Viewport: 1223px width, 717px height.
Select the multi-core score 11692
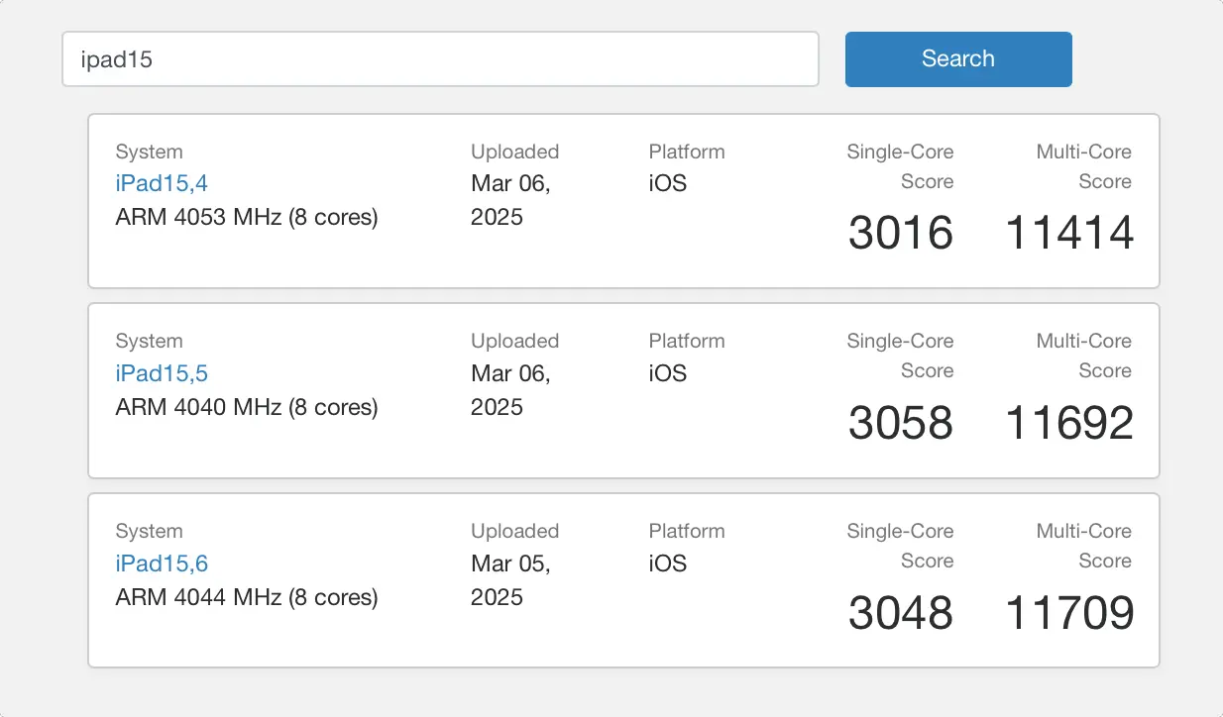pos(1069,424)
